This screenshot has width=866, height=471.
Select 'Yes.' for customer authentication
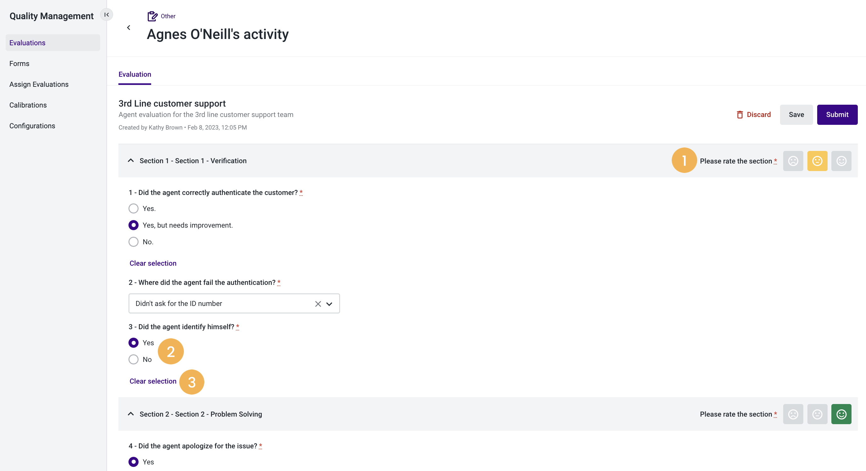tap(134, 208)
